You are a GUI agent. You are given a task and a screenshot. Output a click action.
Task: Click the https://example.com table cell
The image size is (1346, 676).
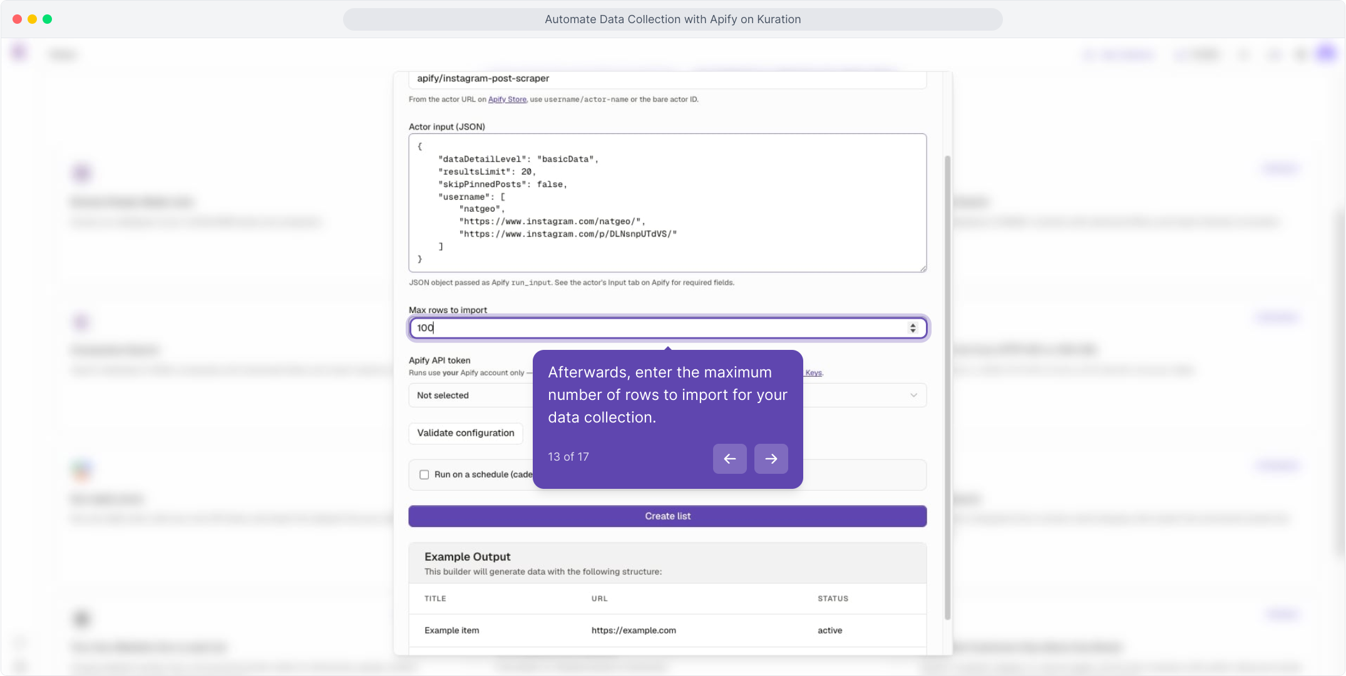634,630
